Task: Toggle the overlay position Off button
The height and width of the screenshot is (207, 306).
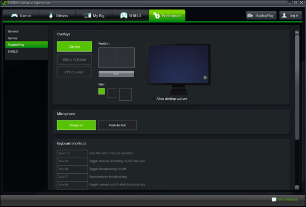Action: point(116,74)
